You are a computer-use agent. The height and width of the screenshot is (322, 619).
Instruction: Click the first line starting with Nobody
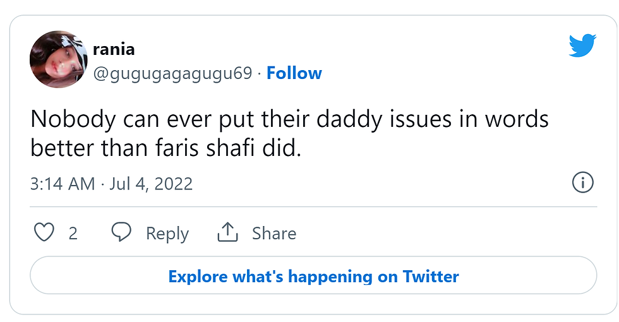pyautogui.click(x=289, y=119)
